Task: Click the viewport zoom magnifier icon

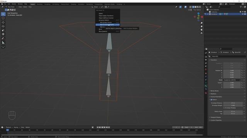Action: (x=201, y=23)
